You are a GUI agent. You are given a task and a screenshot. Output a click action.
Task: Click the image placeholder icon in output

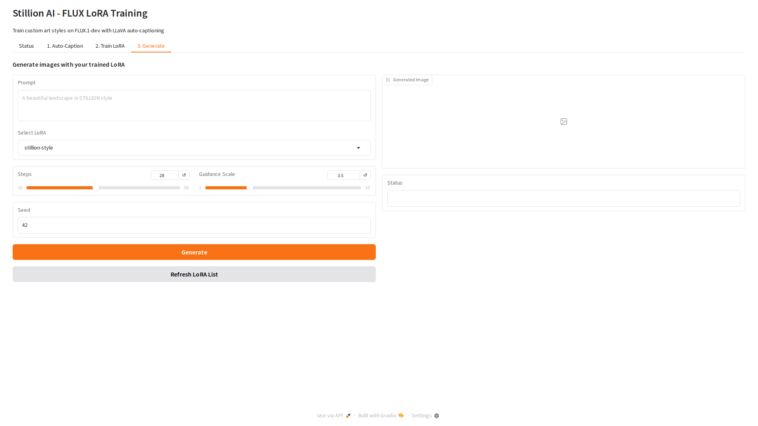[564, 121]
